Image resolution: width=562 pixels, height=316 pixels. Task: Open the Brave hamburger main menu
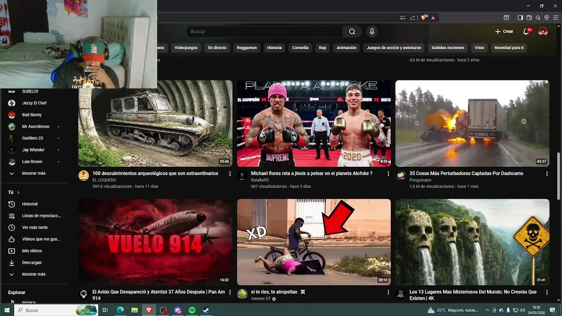coord(555,18)
